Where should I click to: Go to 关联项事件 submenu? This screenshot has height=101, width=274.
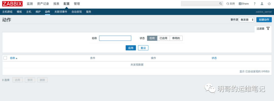click(x=61, y=12)
